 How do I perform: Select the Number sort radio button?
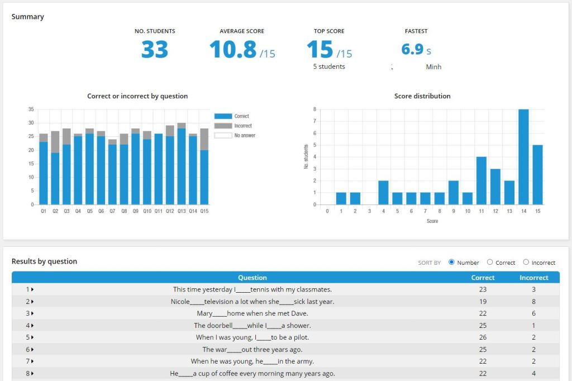[x=452, y=262]
